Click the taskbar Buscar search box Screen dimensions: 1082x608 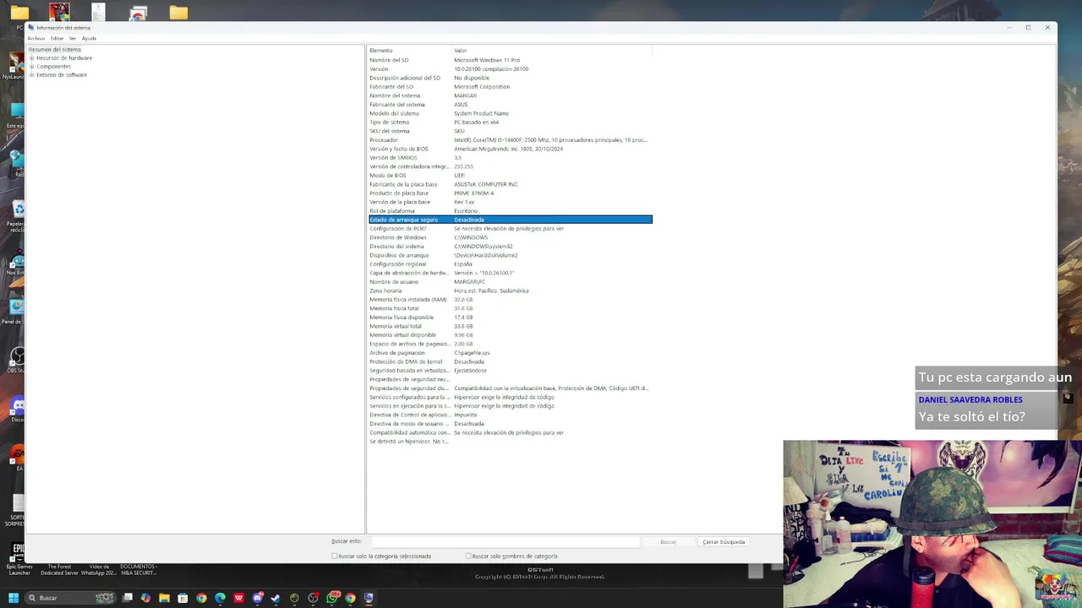pos(70,598)
